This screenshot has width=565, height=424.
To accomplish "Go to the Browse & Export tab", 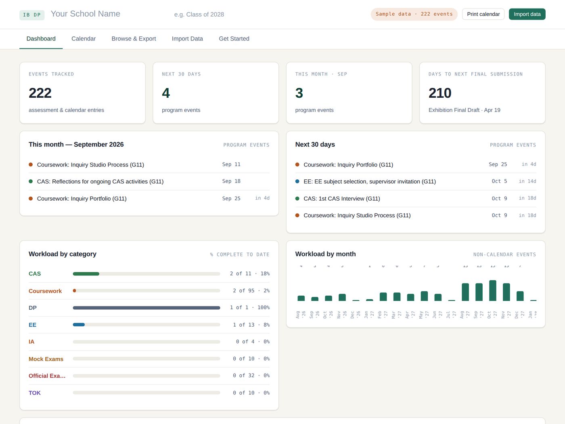I will point(134,39).
